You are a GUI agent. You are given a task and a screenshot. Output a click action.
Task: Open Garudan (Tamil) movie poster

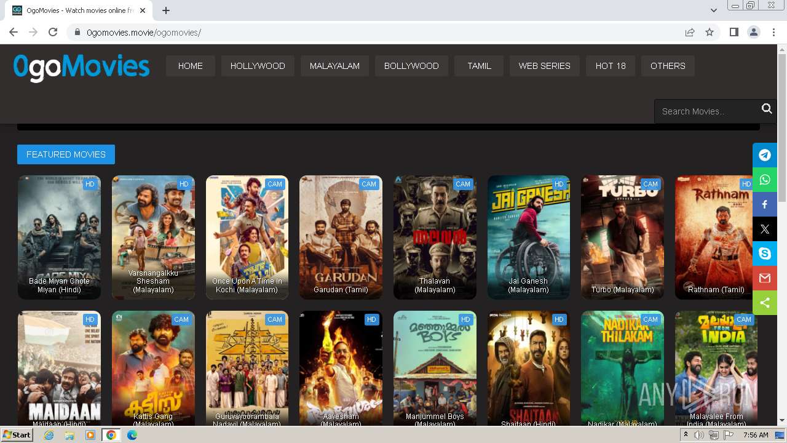pos(341,237)
